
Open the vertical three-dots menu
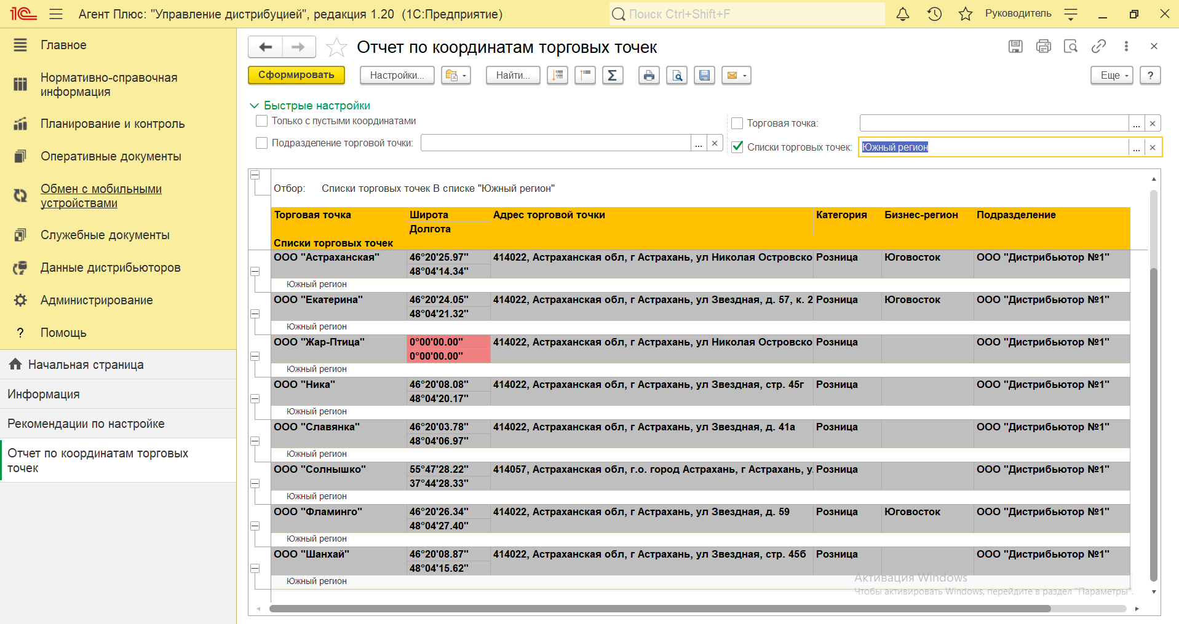(x=1126, y=46)
